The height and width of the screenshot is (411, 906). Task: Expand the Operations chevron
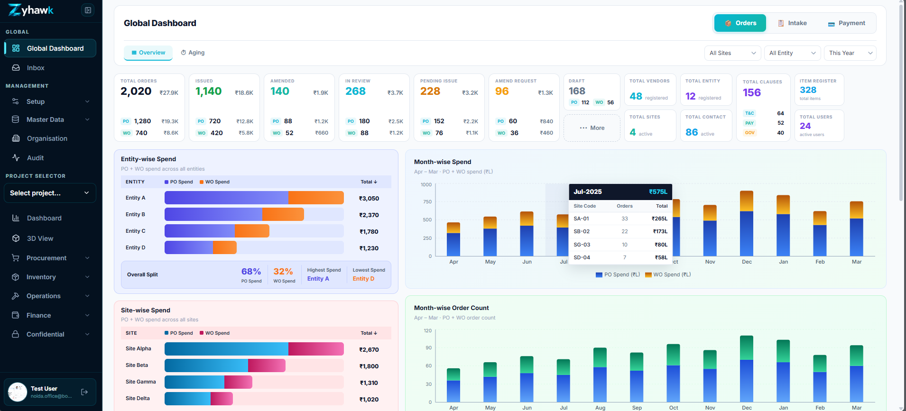tap(87, 296)
